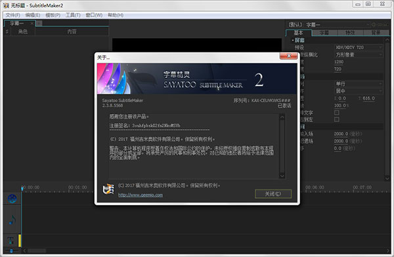The height and width of the screenshot is (257, 394).
Task: Click the video track film reel icon
Action: tap(12, 199)
